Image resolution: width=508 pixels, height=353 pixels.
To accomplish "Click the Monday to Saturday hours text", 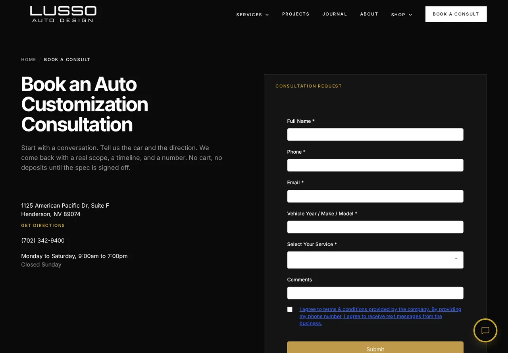I will (74, 256).
